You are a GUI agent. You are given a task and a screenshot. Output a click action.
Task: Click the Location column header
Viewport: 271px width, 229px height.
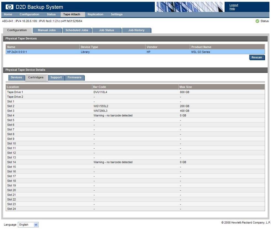49,87
